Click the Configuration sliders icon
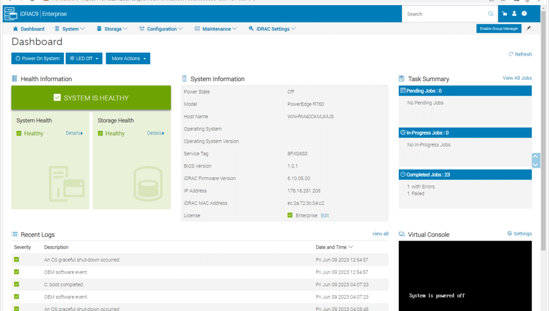Image resolution: width=549 pixels, height=311 pixels. pos(142,29)
